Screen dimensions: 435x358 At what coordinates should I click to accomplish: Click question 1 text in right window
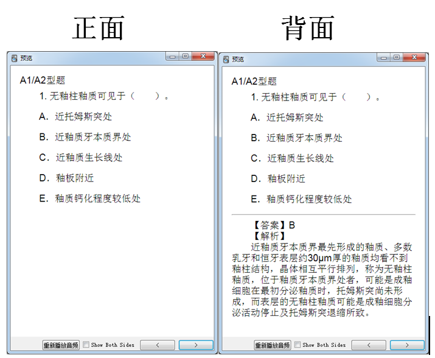(x=315, y=97)
